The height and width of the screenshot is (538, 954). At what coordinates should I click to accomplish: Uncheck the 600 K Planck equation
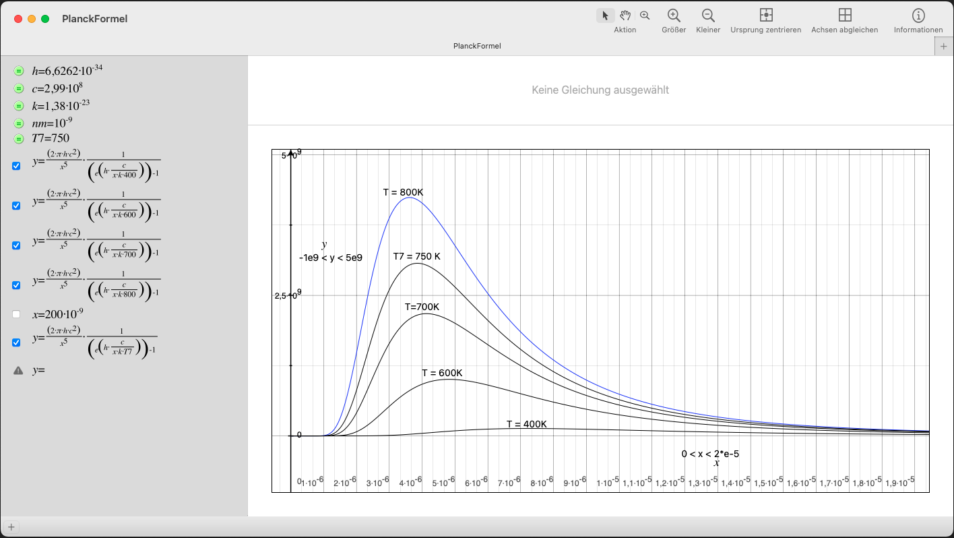coord(16,206)
